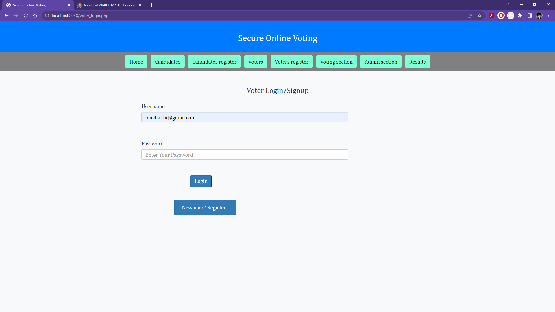555x312 pixels.
Task: Open the browser profile avatar icon
Action: [x=539, y=16]
